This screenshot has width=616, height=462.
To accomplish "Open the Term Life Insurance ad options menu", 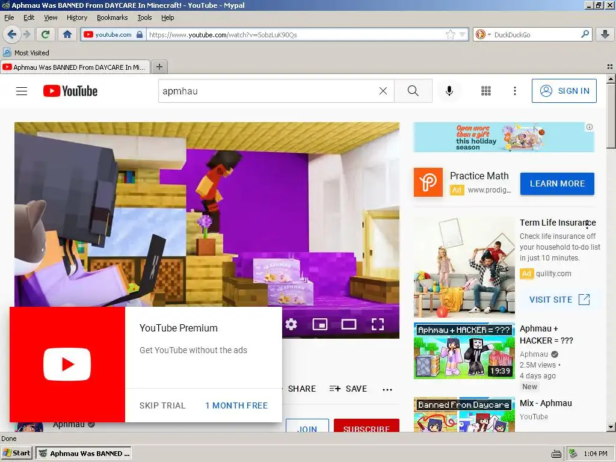I will (x=587, y=224).
